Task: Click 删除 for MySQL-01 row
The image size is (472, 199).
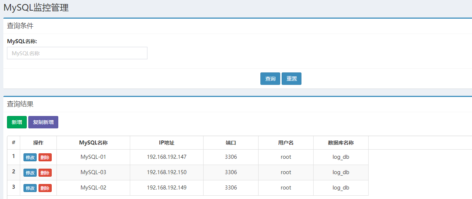Action: [x=45, y=157]
